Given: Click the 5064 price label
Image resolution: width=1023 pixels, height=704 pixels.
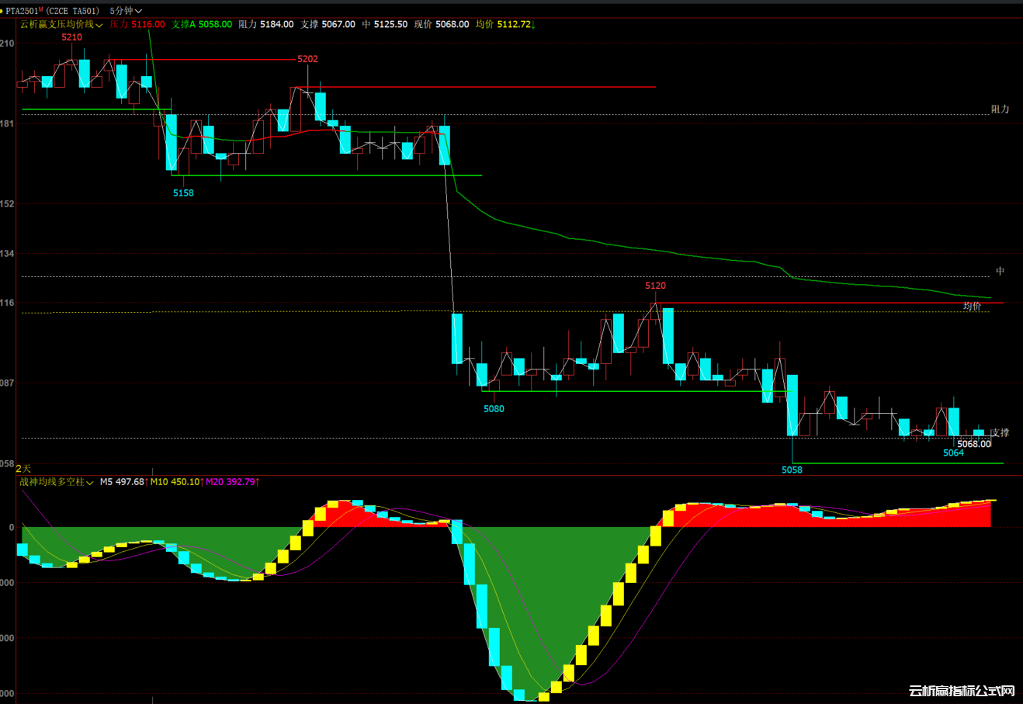Looking at the screenshot, I should click(953, 453).
